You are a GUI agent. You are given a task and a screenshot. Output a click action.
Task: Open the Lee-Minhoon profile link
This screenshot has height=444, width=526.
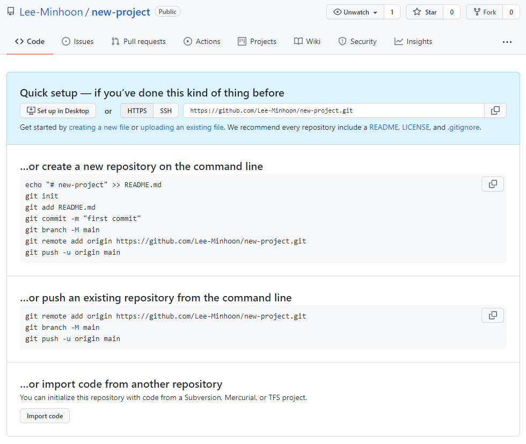pos(51,12)
